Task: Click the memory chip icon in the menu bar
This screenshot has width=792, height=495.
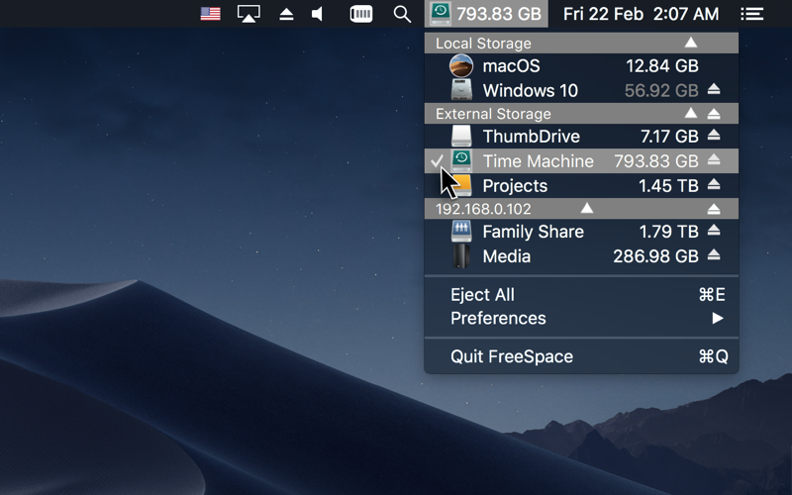Action: (x=361, y=14)
